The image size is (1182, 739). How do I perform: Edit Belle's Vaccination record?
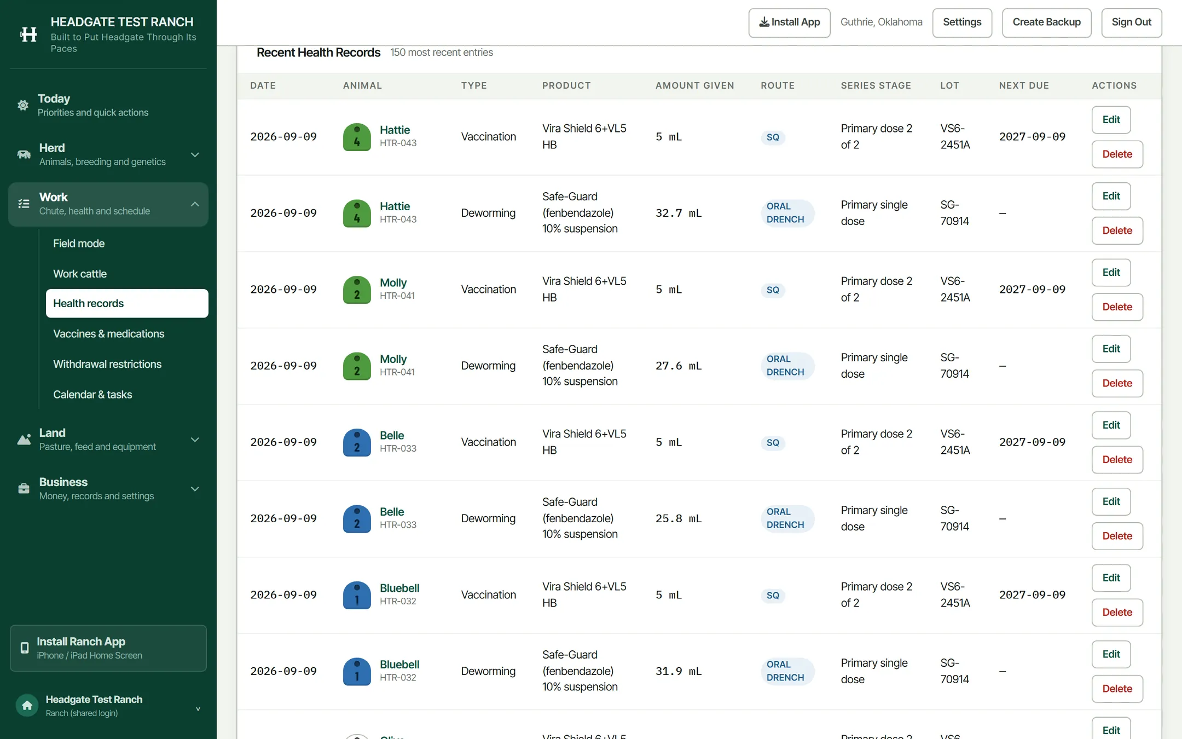(1111, 425)
